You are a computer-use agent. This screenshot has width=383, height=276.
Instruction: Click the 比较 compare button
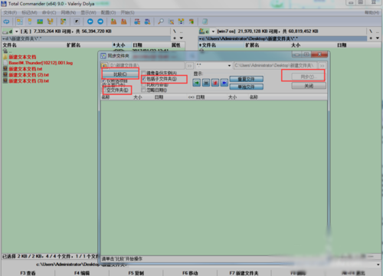pyautogui.click(x=120, y=74)
